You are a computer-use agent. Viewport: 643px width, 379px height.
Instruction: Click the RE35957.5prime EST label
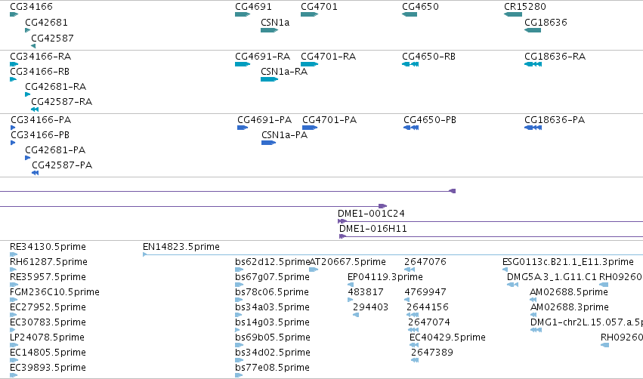tap(48, 277)
